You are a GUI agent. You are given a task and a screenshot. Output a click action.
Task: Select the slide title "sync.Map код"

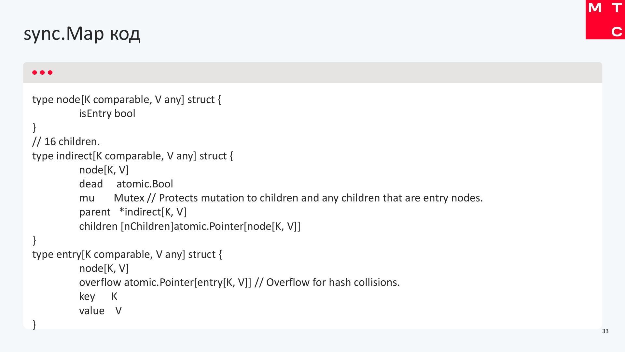tap(82, 34)
